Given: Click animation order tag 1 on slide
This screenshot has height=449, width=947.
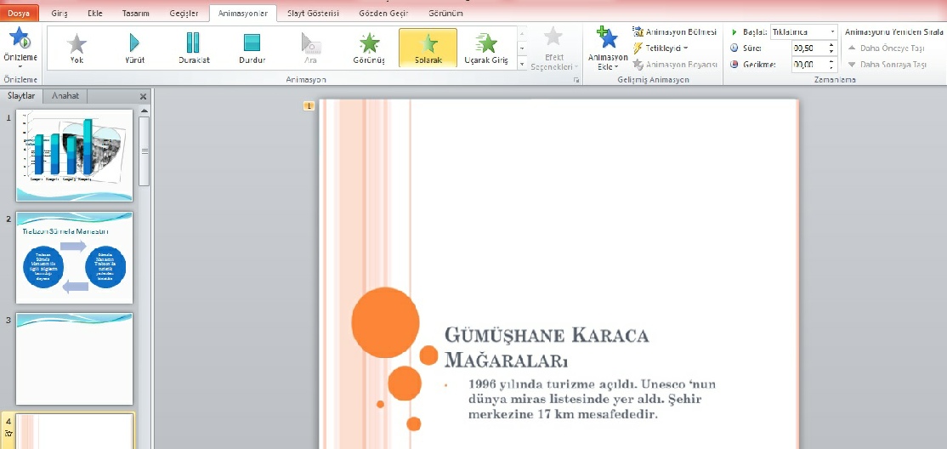Looking at the screenshot, I should pyautogui.click(x=309, y=106).
